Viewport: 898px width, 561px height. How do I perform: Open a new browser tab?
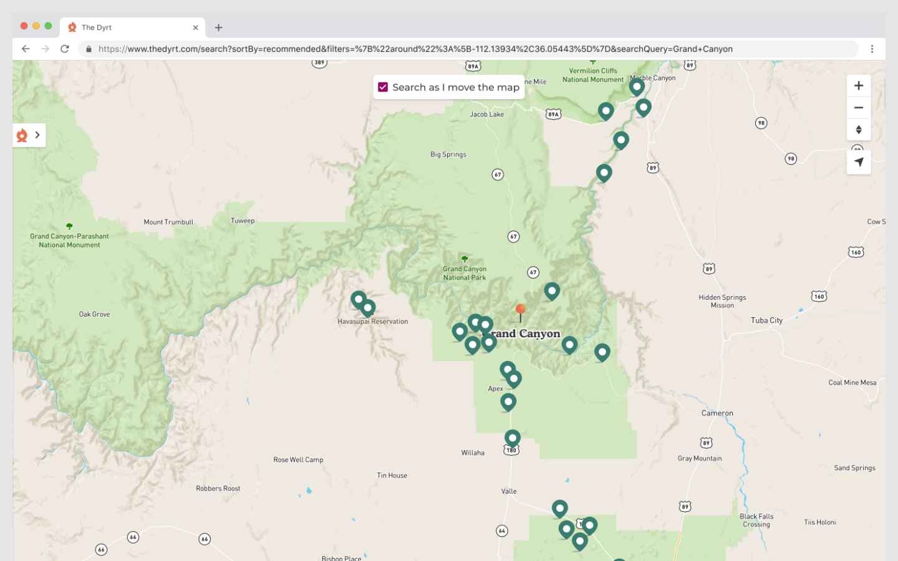(x=218, y=27)
